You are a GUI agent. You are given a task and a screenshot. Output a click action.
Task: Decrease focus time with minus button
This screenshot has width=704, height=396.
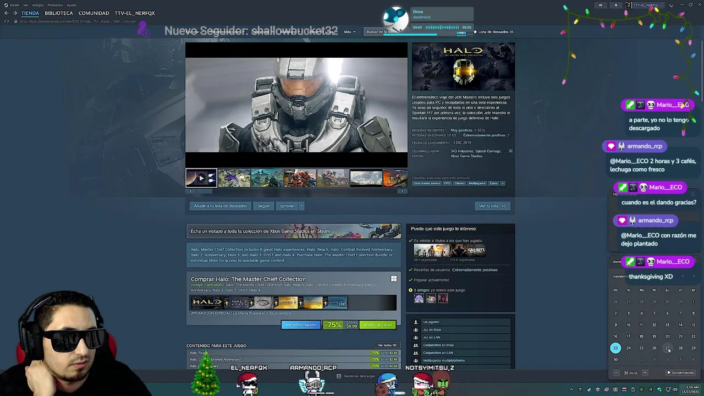click(x=616, y=373)
